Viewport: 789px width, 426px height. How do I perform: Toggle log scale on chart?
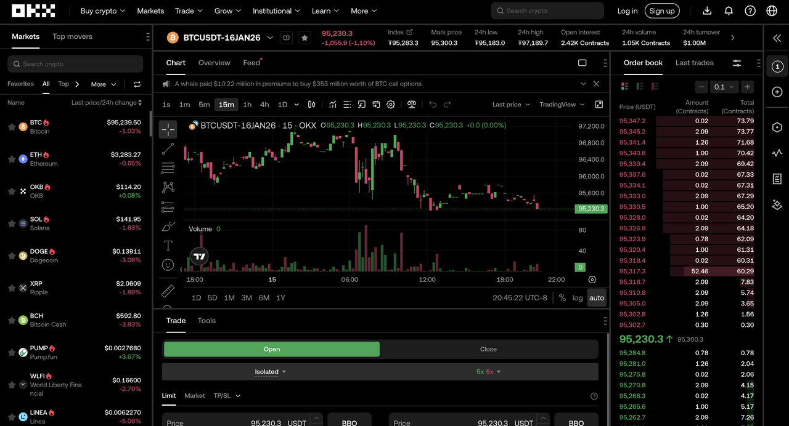coord(577,298)
